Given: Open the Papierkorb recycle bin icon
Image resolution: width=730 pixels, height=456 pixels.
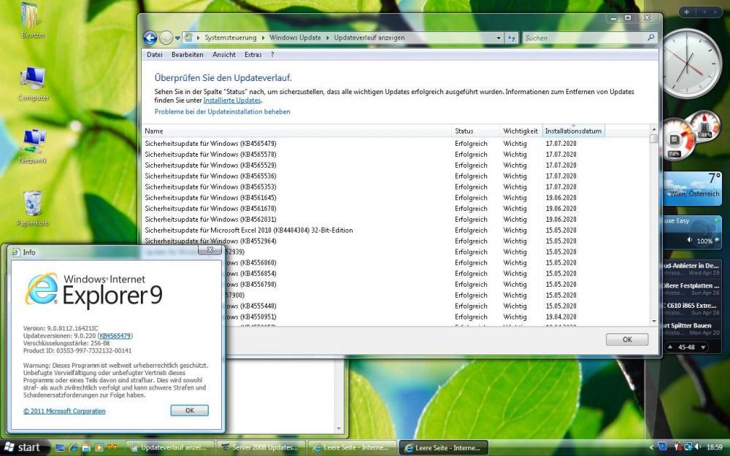Looking at the screenshot, I should [x=33, y=204].
